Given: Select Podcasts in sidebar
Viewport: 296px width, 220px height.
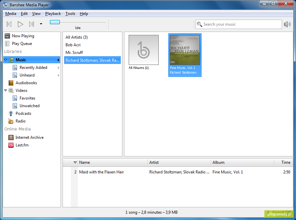Looking at the screenshot, I should point(23,113).
